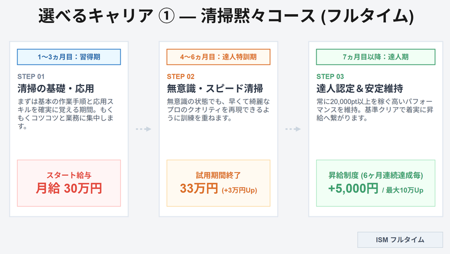Click the STEP 02 text
Image resolution: width=450 pixels, height=254 pixels.
pos(181,76)
